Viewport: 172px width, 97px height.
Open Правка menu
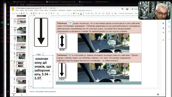(22, 10)
